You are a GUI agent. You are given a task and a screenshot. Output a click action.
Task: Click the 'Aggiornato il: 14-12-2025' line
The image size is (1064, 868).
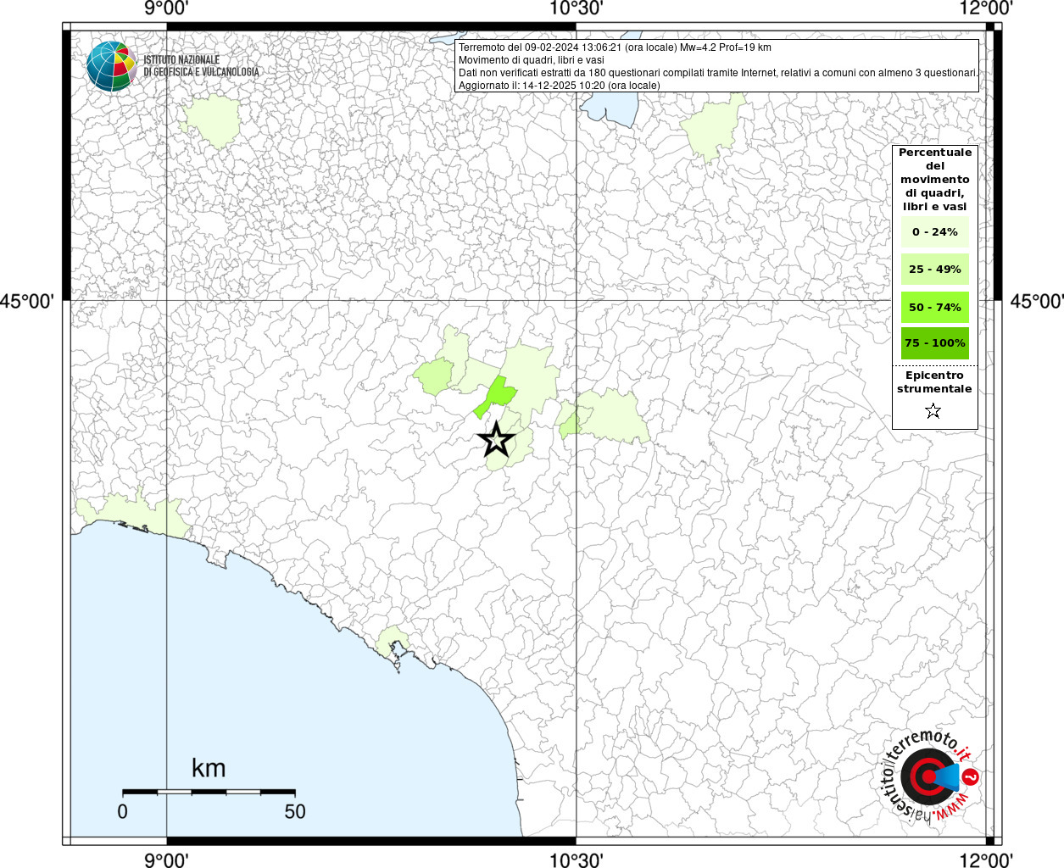click(x=559, y=86)
